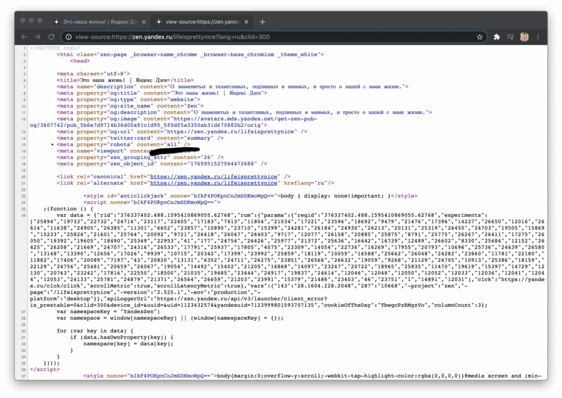This screenshot has width=562, height=398.
Task: Click the address bar URL field
Action: pos(274,37)
